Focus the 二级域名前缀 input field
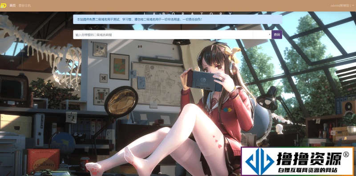356x176 pixels. pyautogui.click(x=163, y=35)
